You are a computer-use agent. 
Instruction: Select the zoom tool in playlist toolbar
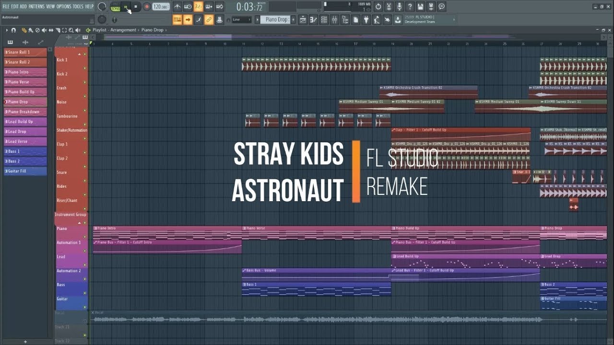point(71,30)
